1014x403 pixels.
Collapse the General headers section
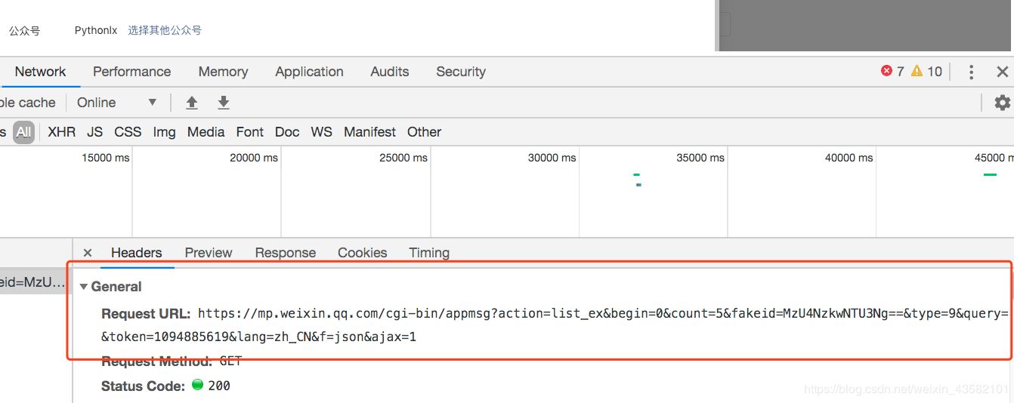(84, 287)
